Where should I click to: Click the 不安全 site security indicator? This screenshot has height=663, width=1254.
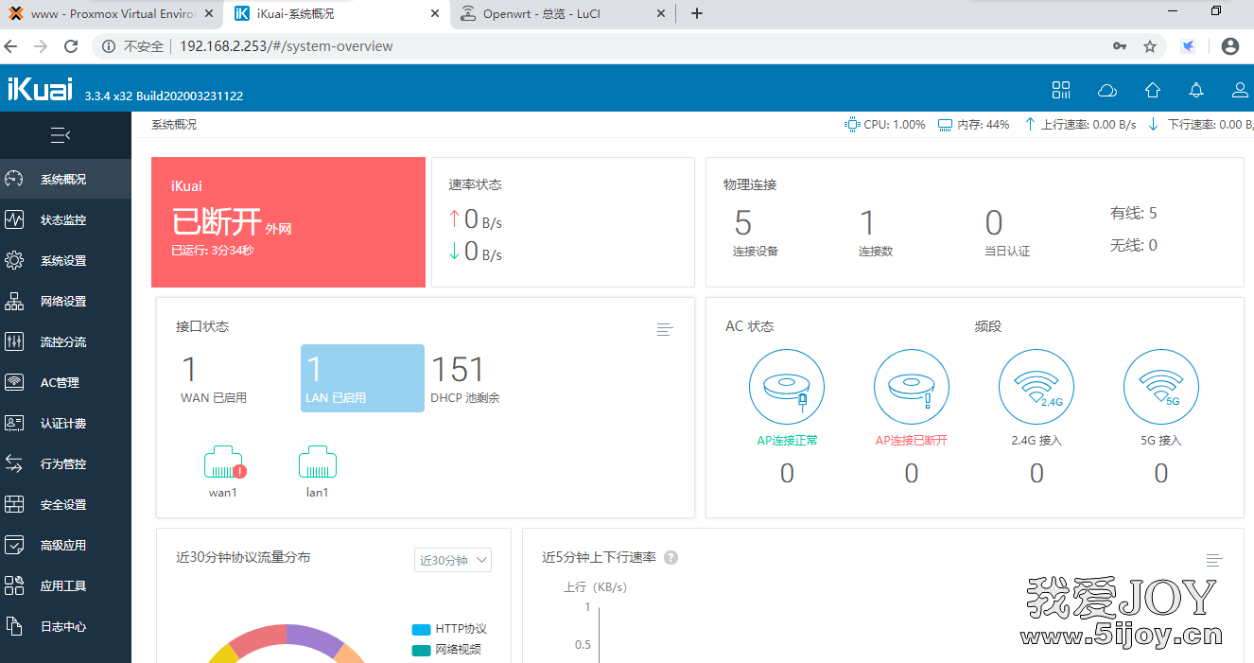click(133, 46)
